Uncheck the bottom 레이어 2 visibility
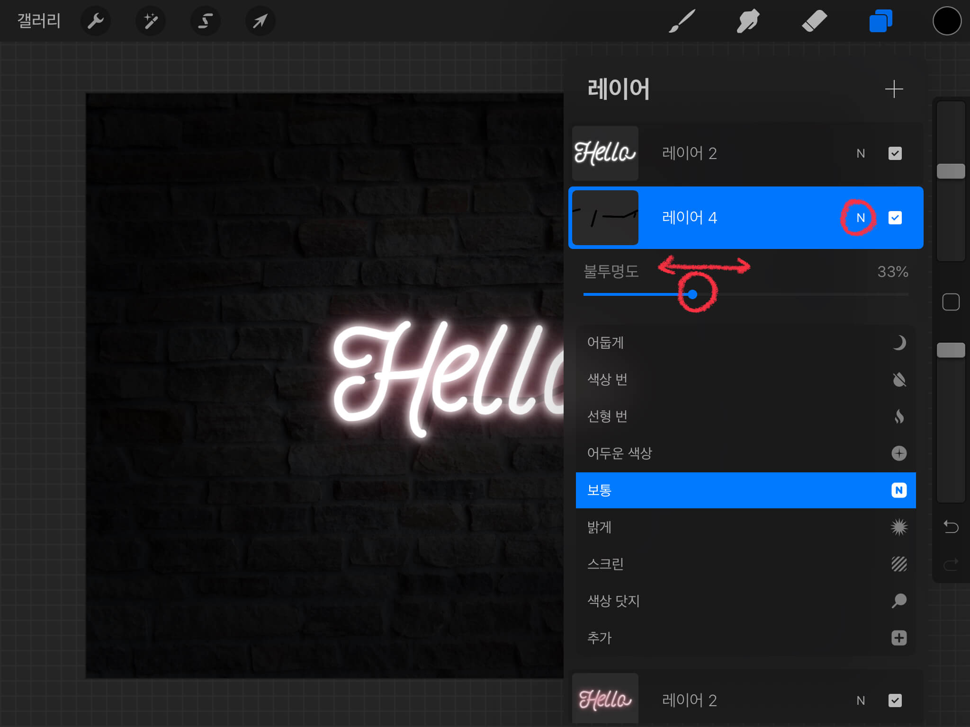The width and height of the screenshot is (970, 727). (x=895, y=700)
